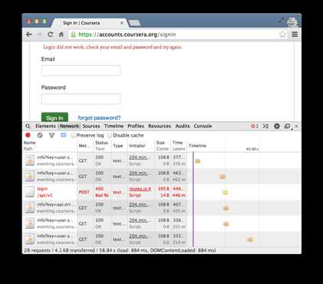Image resolution: width=323 pixels, height=284 pixels.
Task: Focus the Email input field
Action: tap(81, 71)
